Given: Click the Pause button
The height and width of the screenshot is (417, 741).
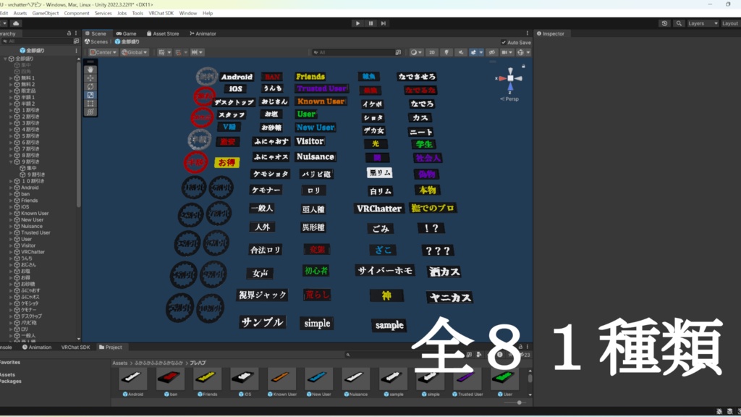Looking at the screenshot, I should 370,23.
